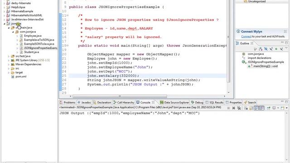Expand the src/test/java folder

tap(9, 56)
